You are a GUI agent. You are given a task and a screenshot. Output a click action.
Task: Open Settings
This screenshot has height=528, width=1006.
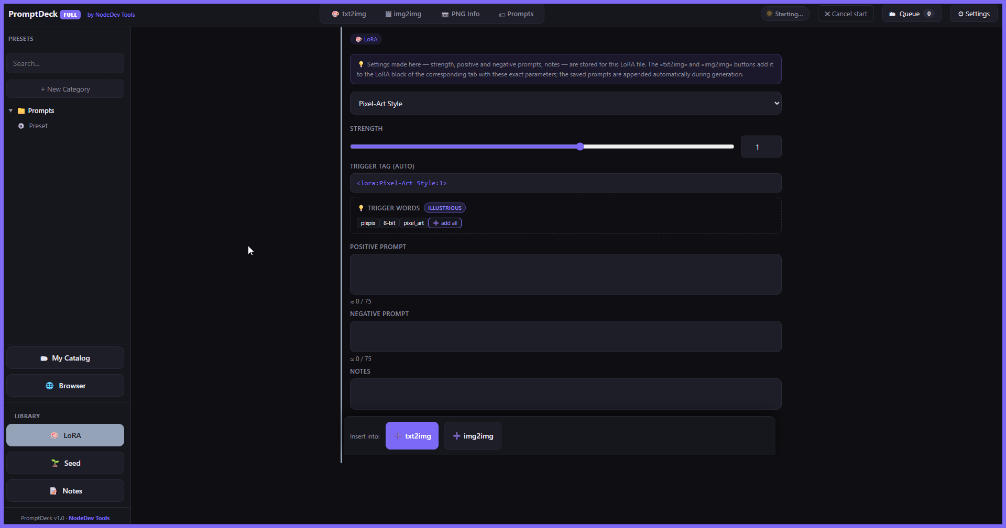974,14
